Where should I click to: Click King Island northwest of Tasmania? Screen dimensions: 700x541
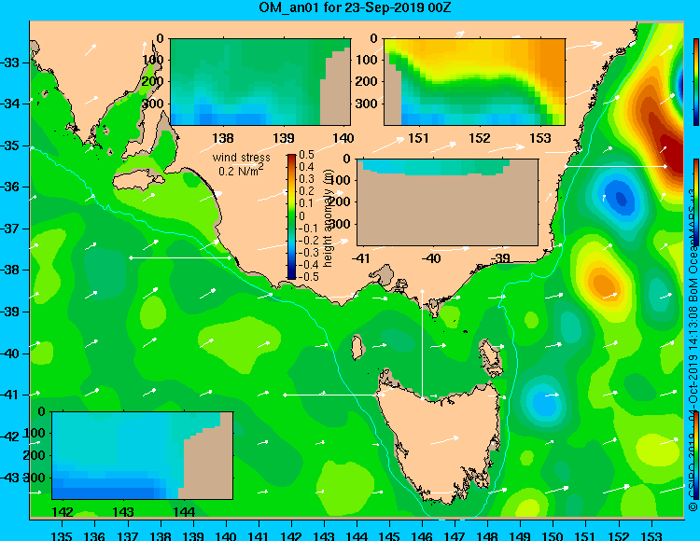(357, 345)
